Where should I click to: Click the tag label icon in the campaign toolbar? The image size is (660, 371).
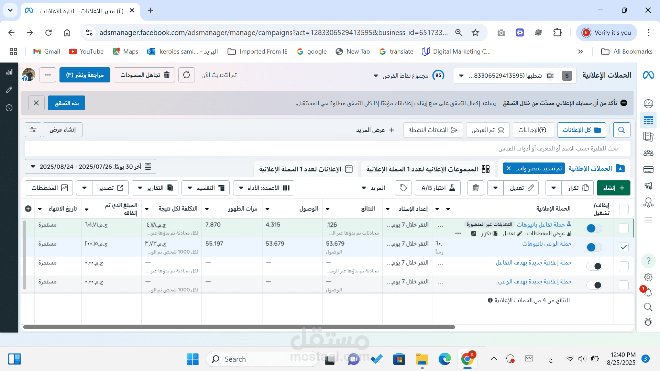403,188
